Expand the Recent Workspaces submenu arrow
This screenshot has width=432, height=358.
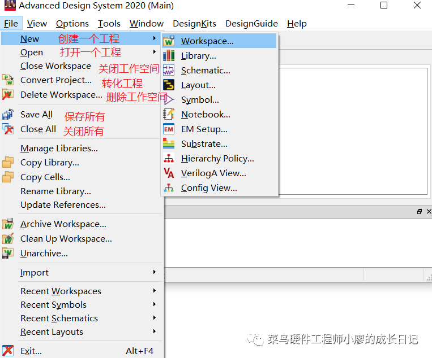coord(155,291)
